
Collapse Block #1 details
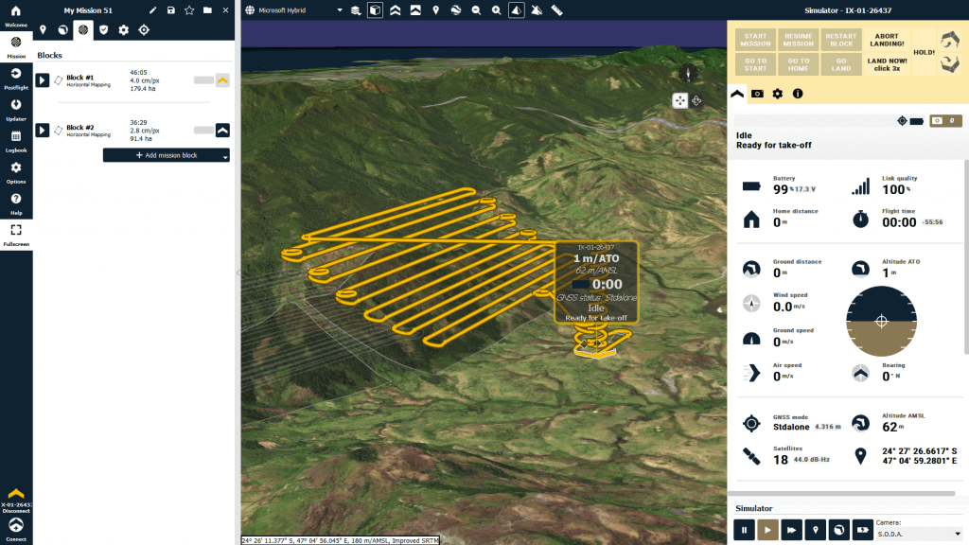[220, 80]
